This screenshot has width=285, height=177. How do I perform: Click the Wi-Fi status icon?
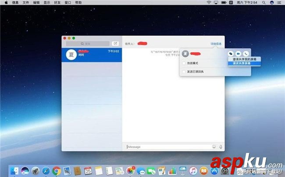pos(209,3)
